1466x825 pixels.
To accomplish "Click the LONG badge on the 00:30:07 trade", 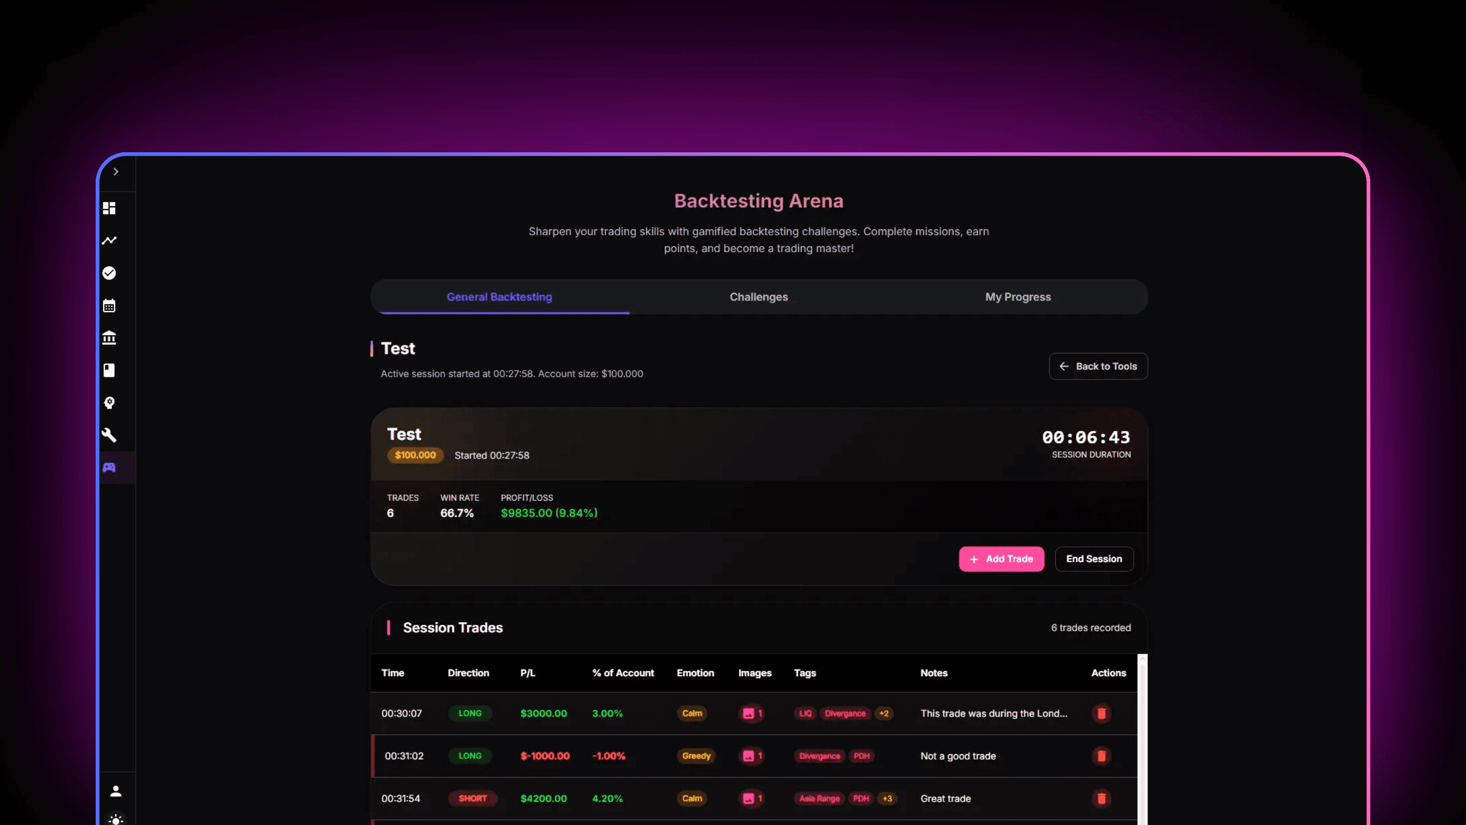I will [470, 713].
